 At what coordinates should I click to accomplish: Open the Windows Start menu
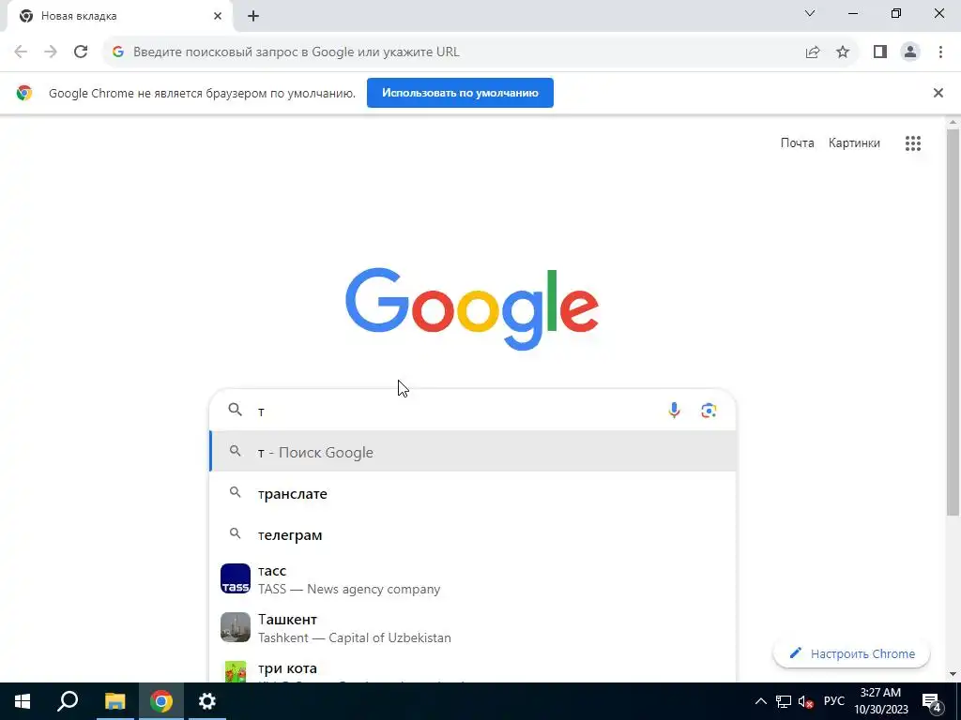(x=23, y=701)
